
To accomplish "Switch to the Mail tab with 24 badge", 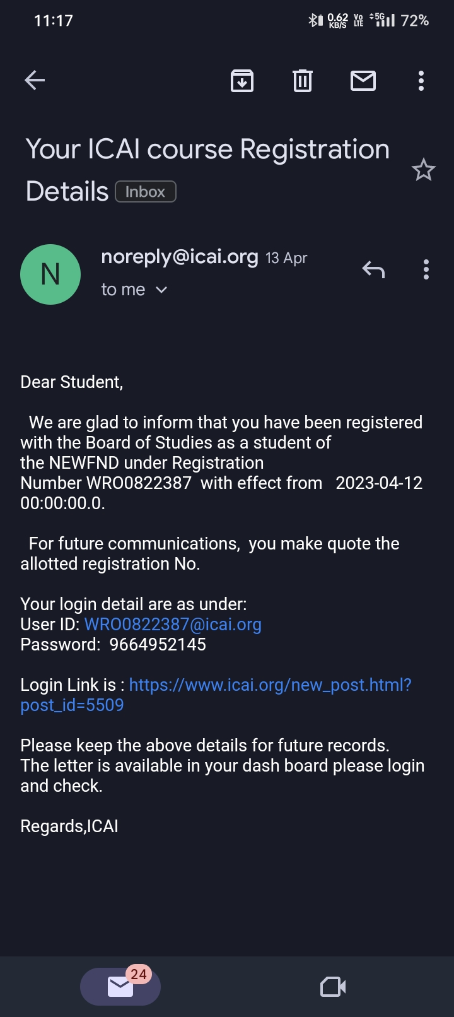I will click(120, 986).
